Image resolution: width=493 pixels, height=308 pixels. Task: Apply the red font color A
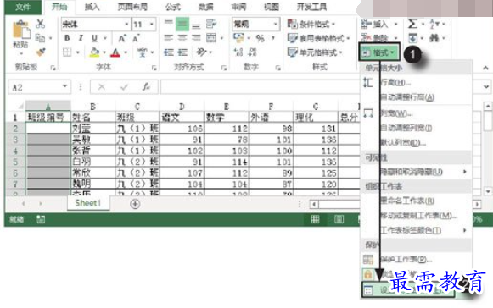click(x=115, y=52)
